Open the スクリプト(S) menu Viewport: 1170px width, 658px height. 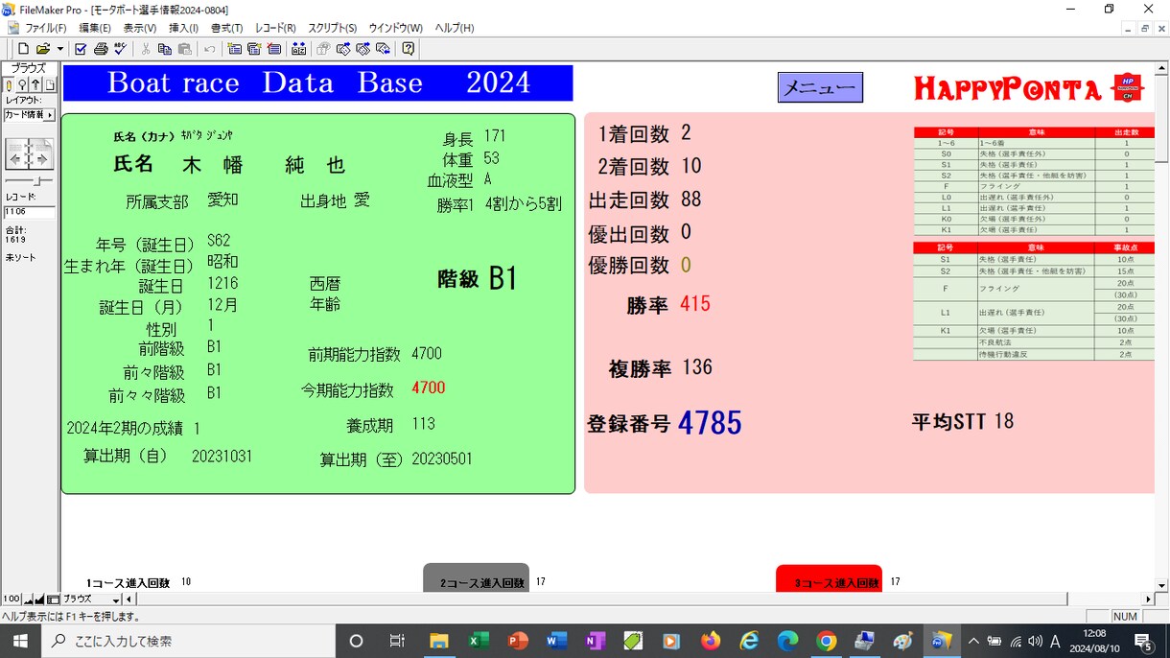pyautogui.click(x=332, y=28)
